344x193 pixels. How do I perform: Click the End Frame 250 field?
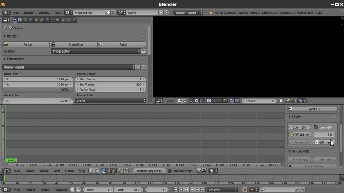[x=110, y=85]
